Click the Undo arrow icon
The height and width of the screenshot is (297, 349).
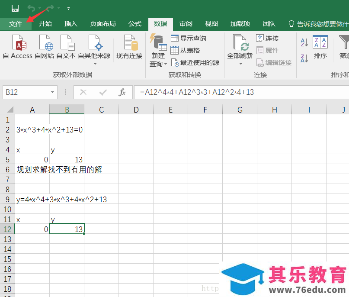31,8
